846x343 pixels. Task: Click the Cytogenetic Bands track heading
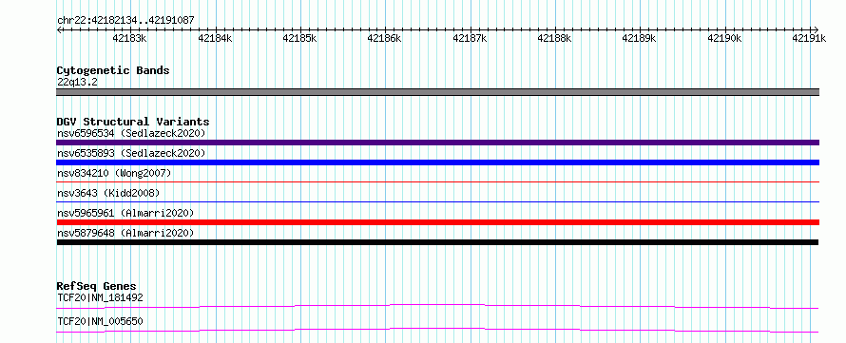(113, 70)
